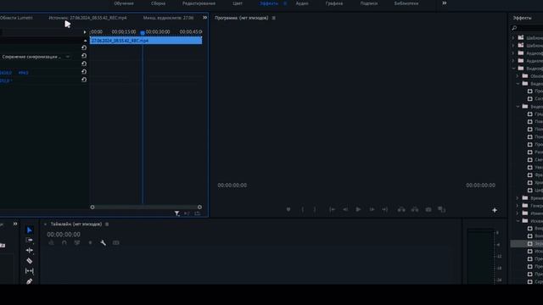Switch to the Редактирование workspace
The width and height of the screenshot is (543, 305).
[x=199, y=3]
